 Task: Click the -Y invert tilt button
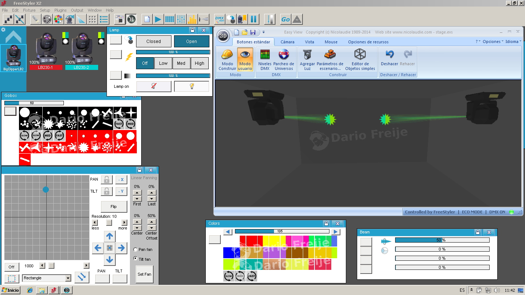click(121, 191)
